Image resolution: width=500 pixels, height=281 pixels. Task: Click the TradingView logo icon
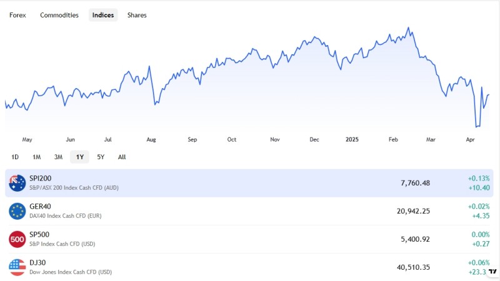492,270
